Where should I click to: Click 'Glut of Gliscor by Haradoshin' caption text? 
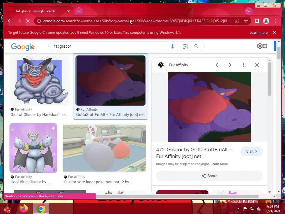coord(39,115)
